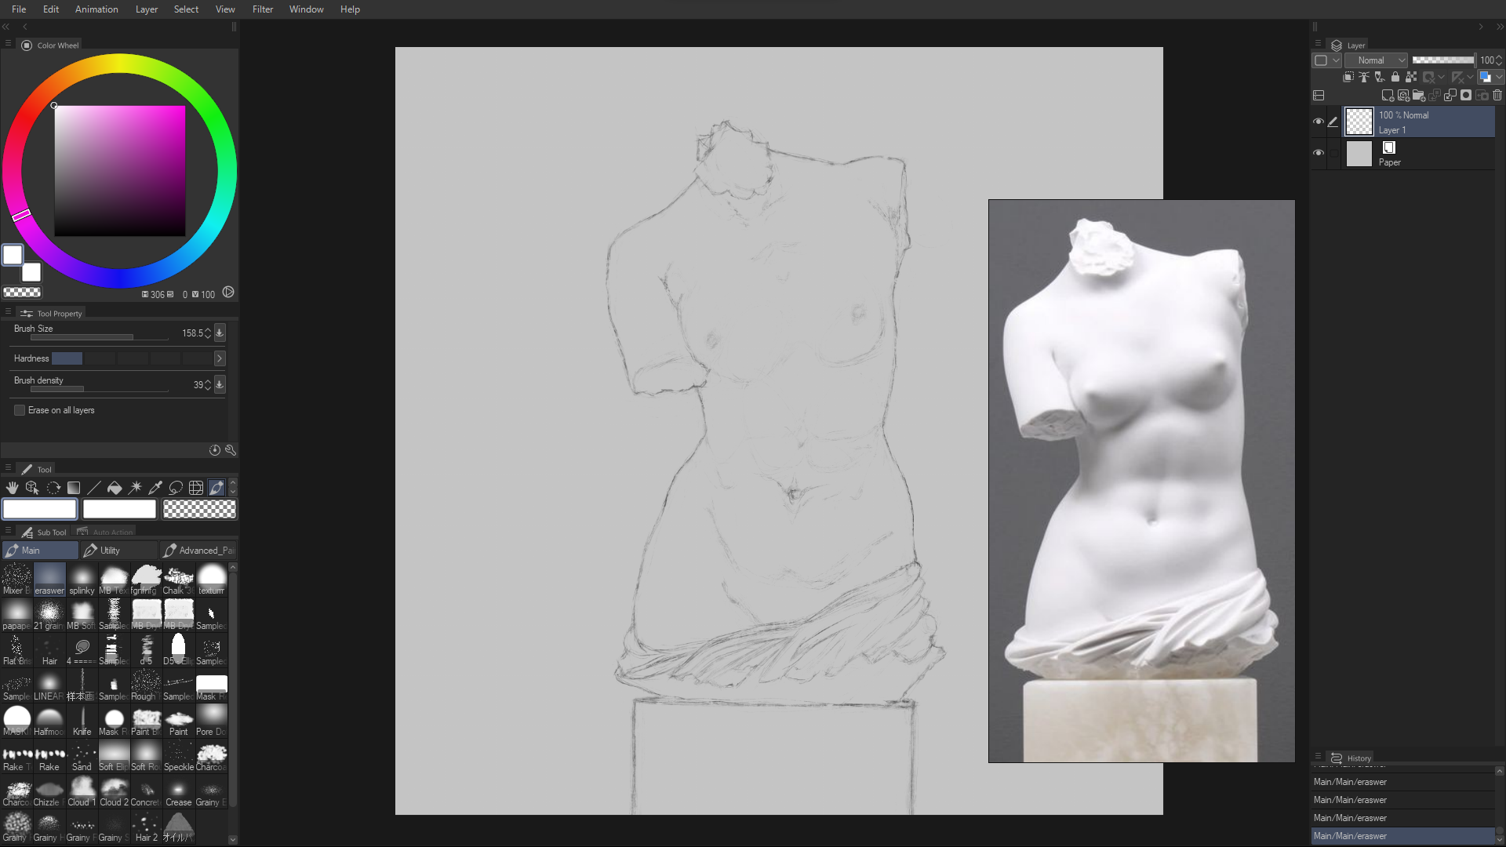Open the layer panel view settings icon

coord(1319,96)
